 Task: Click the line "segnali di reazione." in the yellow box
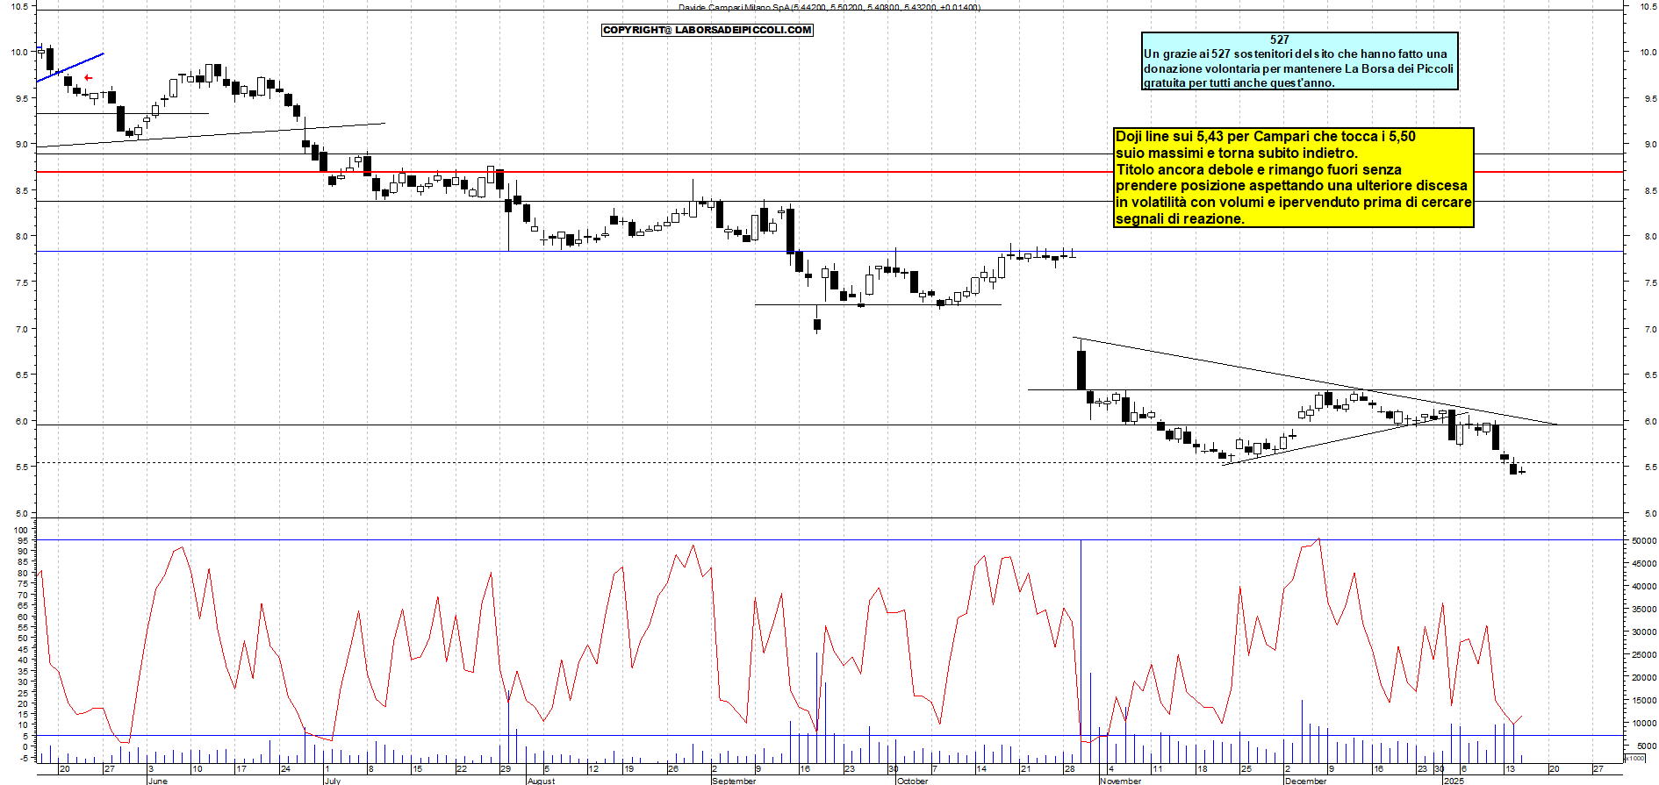coord(1180,219)
